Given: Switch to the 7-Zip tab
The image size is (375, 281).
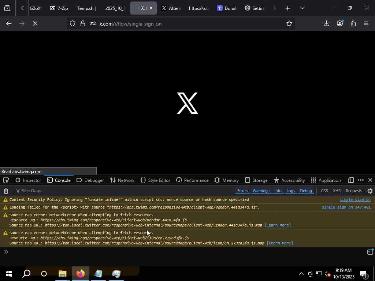Looking at the screenshot, I should point(59,8).
